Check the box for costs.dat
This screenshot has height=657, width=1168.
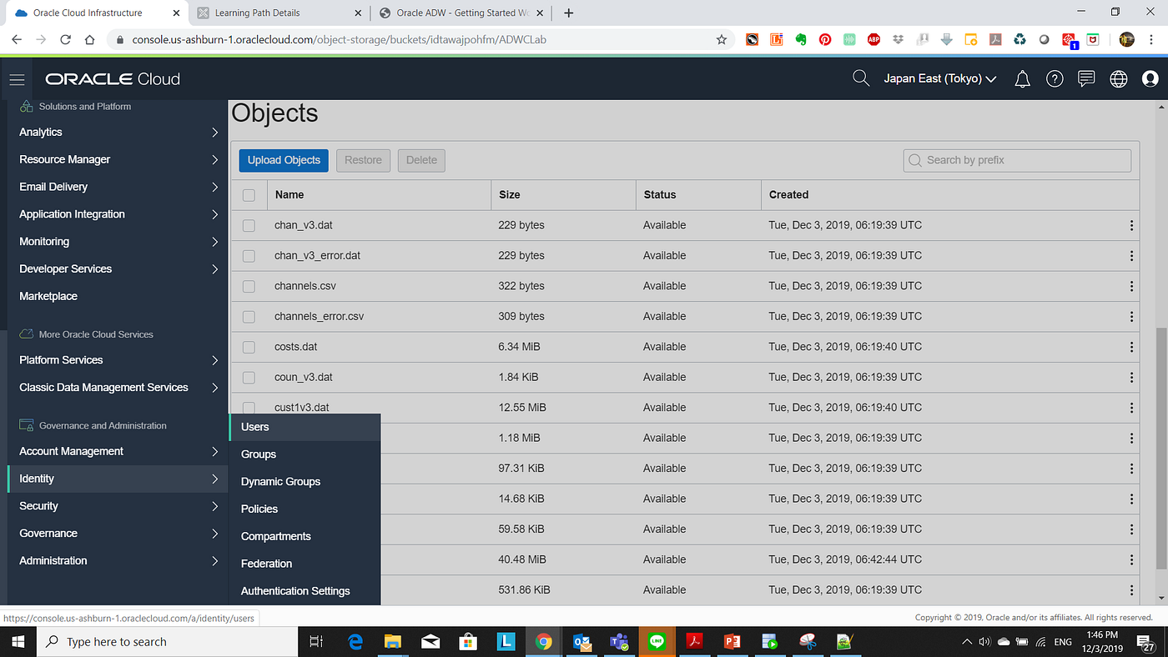click(x=249, y=347)
